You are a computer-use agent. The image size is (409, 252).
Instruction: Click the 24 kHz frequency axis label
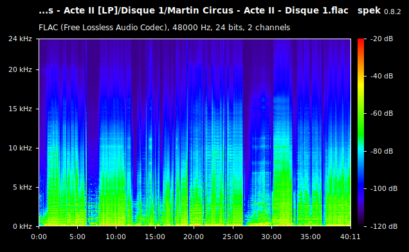pos(20,39)
